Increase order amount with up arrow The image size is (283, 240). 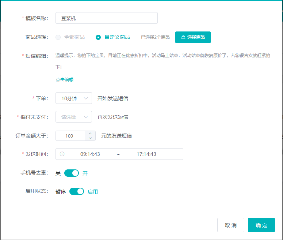(90, 133)
